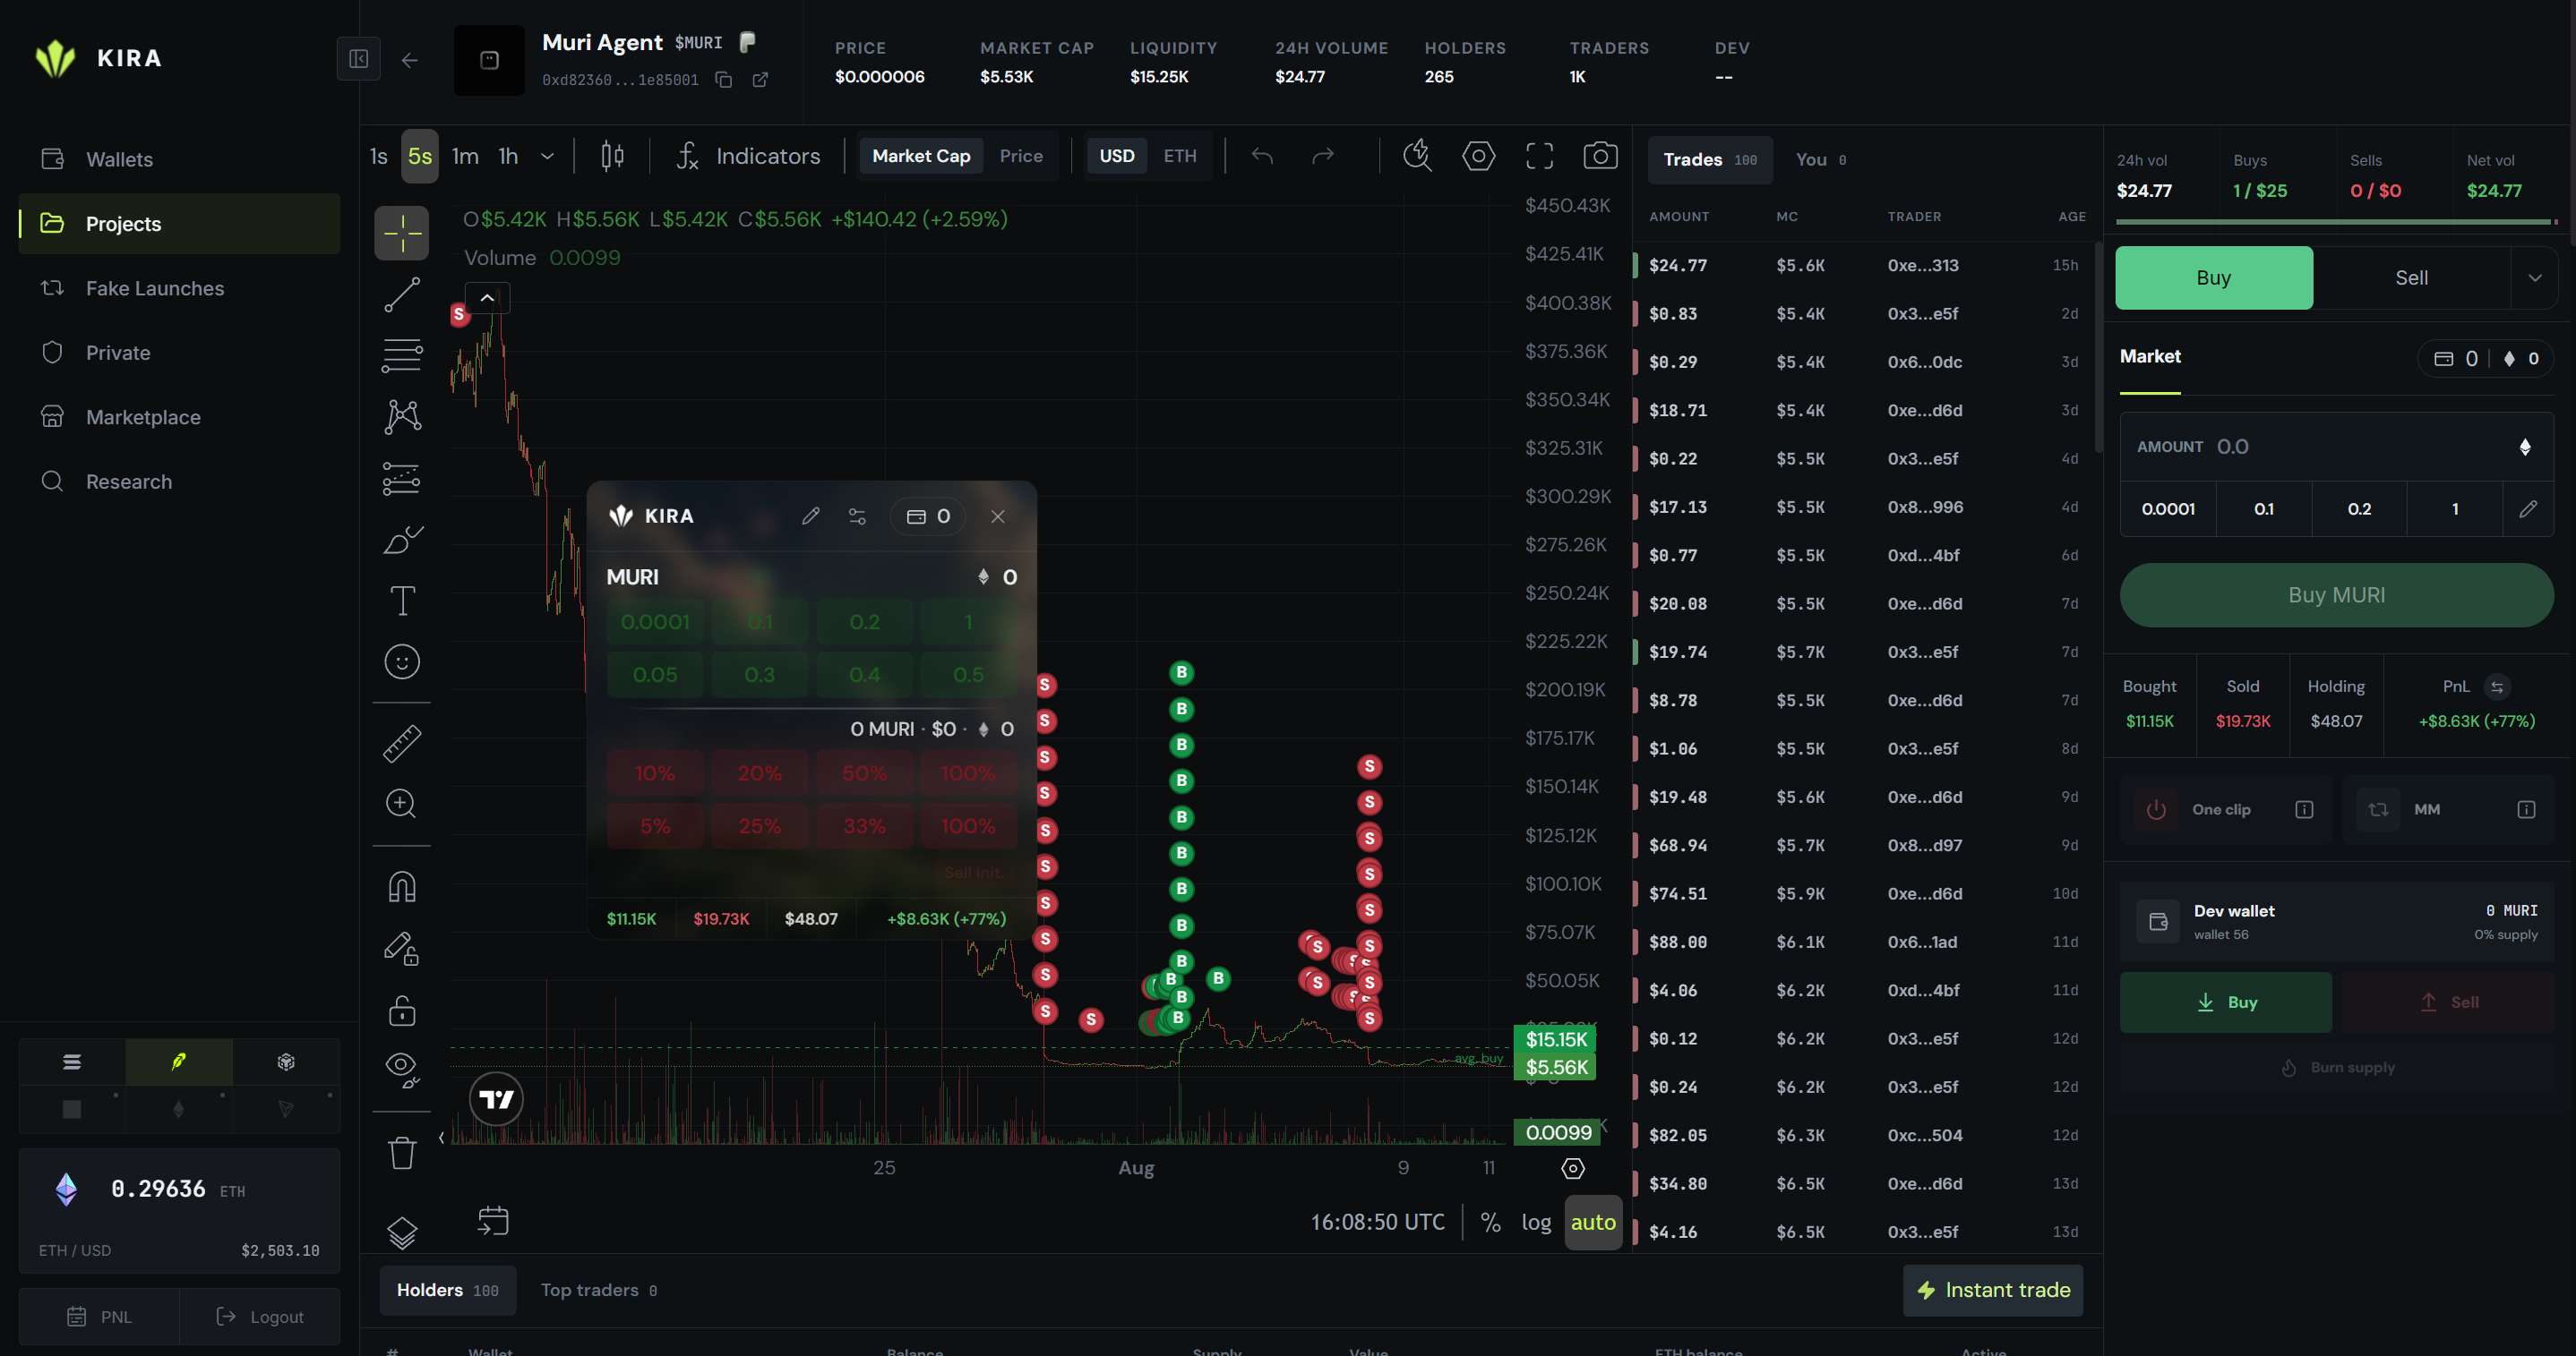
Task: Open the KIRA widget settings sliders
Action: [857, 516]
